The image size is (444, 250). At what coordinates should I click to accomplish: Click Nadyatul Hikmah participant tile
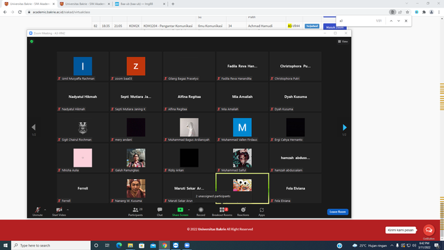(x=83, y=97)
